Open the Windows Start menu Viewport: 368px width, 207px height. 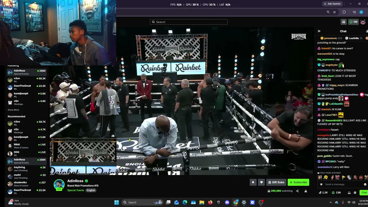point(116,202)
